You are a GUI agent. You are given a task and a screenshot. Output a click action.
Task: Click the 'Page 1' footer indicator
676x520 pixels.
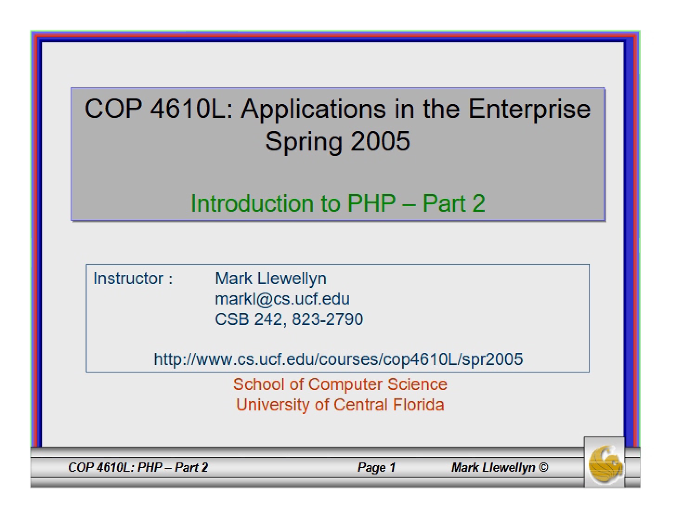tap(376, 467)
